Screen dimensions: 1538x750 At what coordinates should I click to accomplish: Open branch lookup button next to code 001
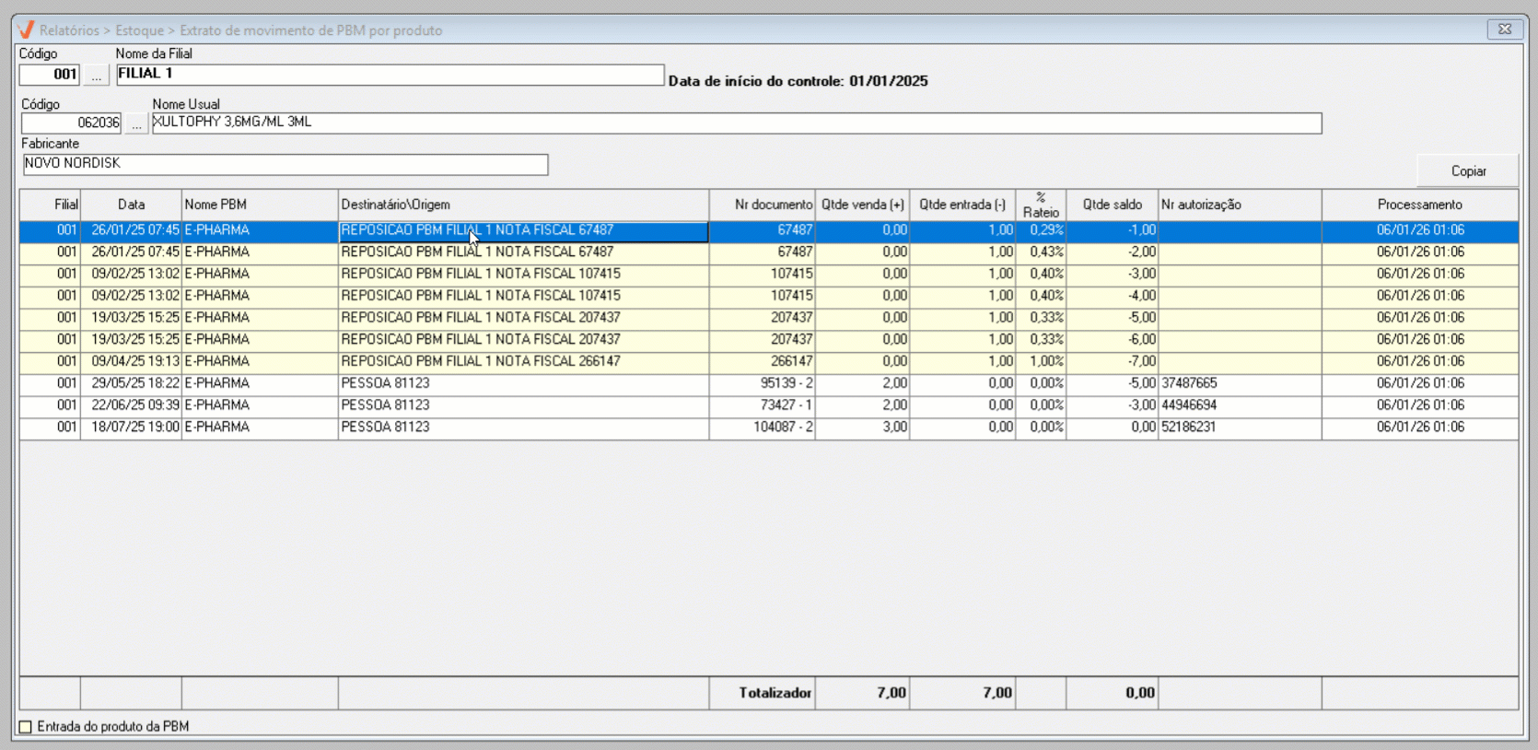pyautogui.click(x=96, y=76)
